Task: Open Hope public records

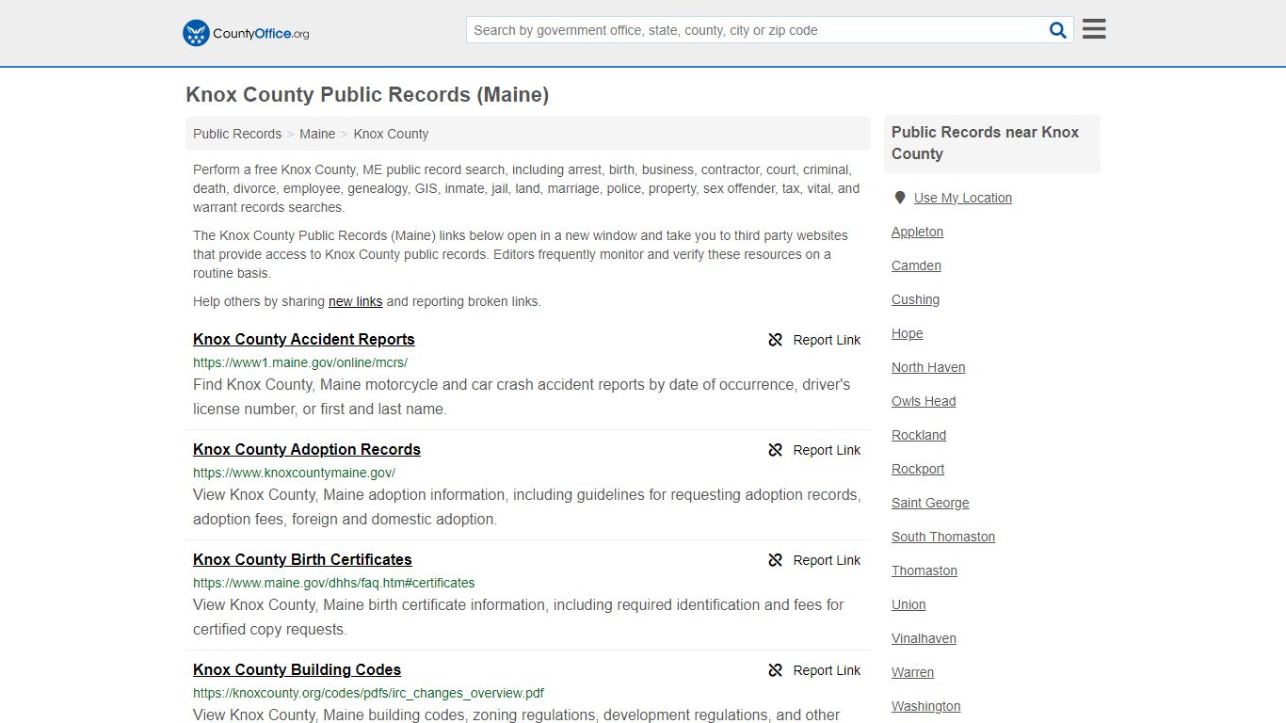Action: [908, 333]
